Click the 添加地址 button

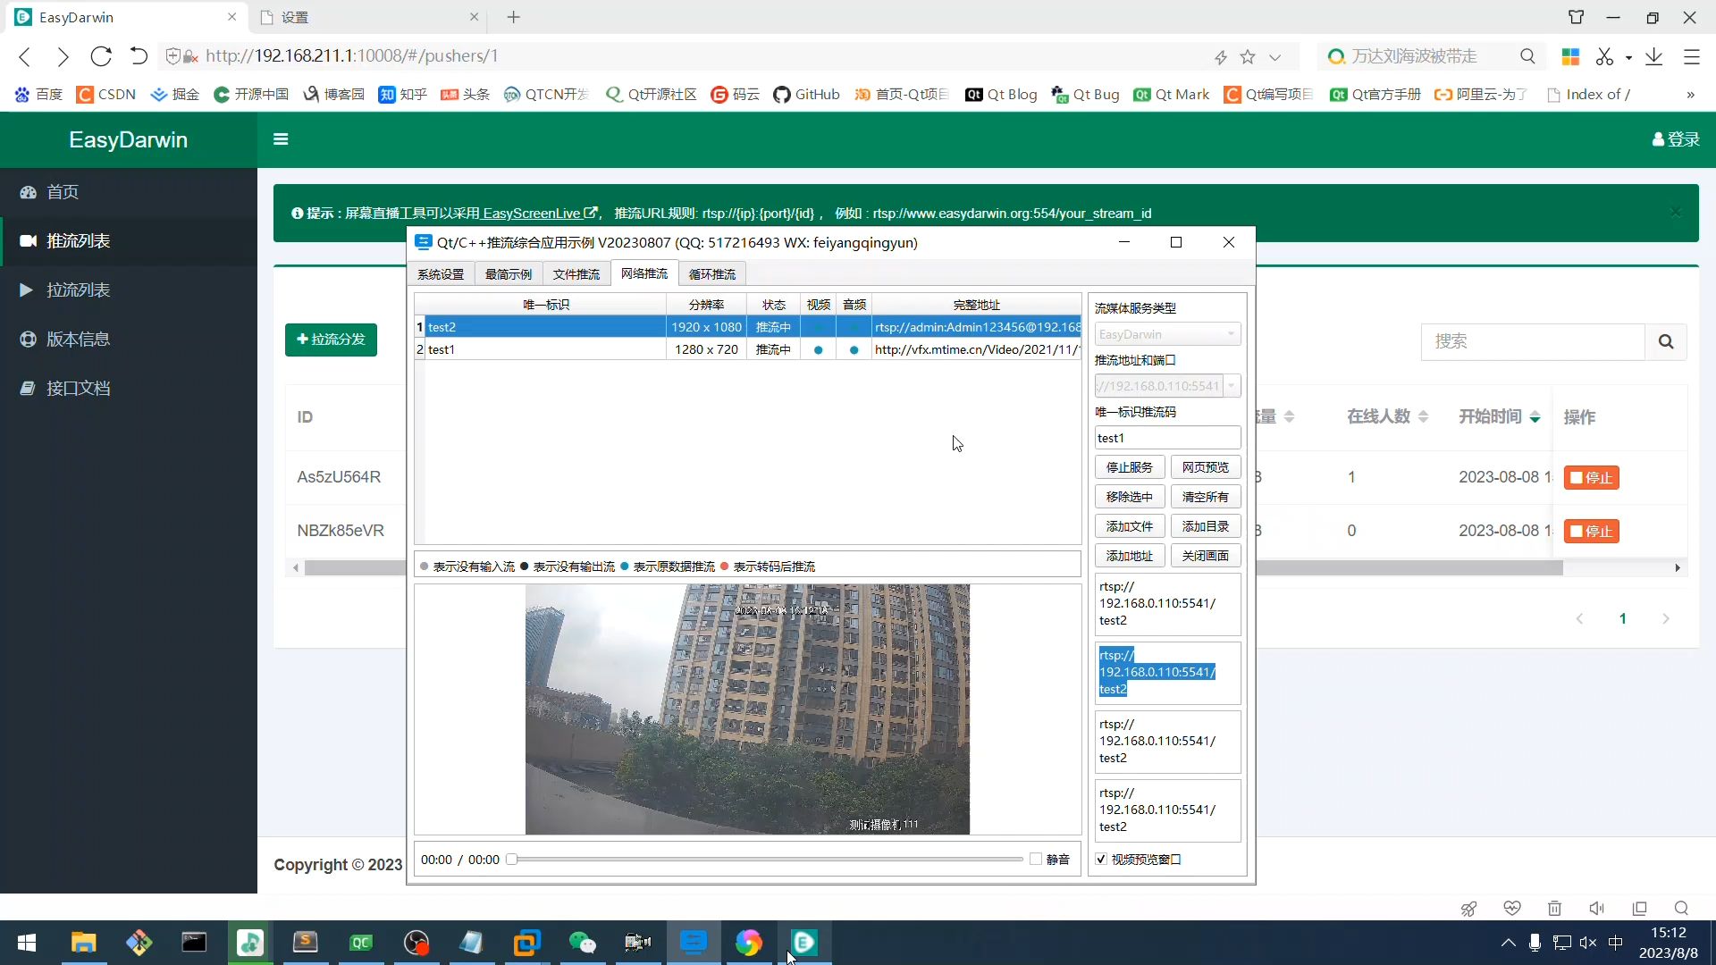(1130, 556)
